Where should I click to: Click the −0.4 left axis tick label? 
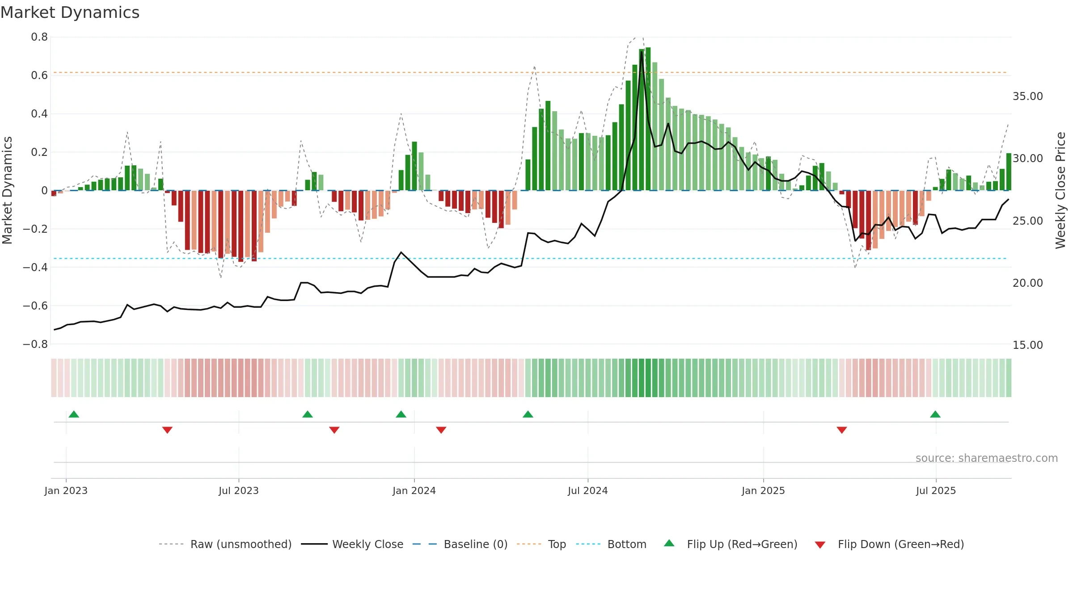35,268
